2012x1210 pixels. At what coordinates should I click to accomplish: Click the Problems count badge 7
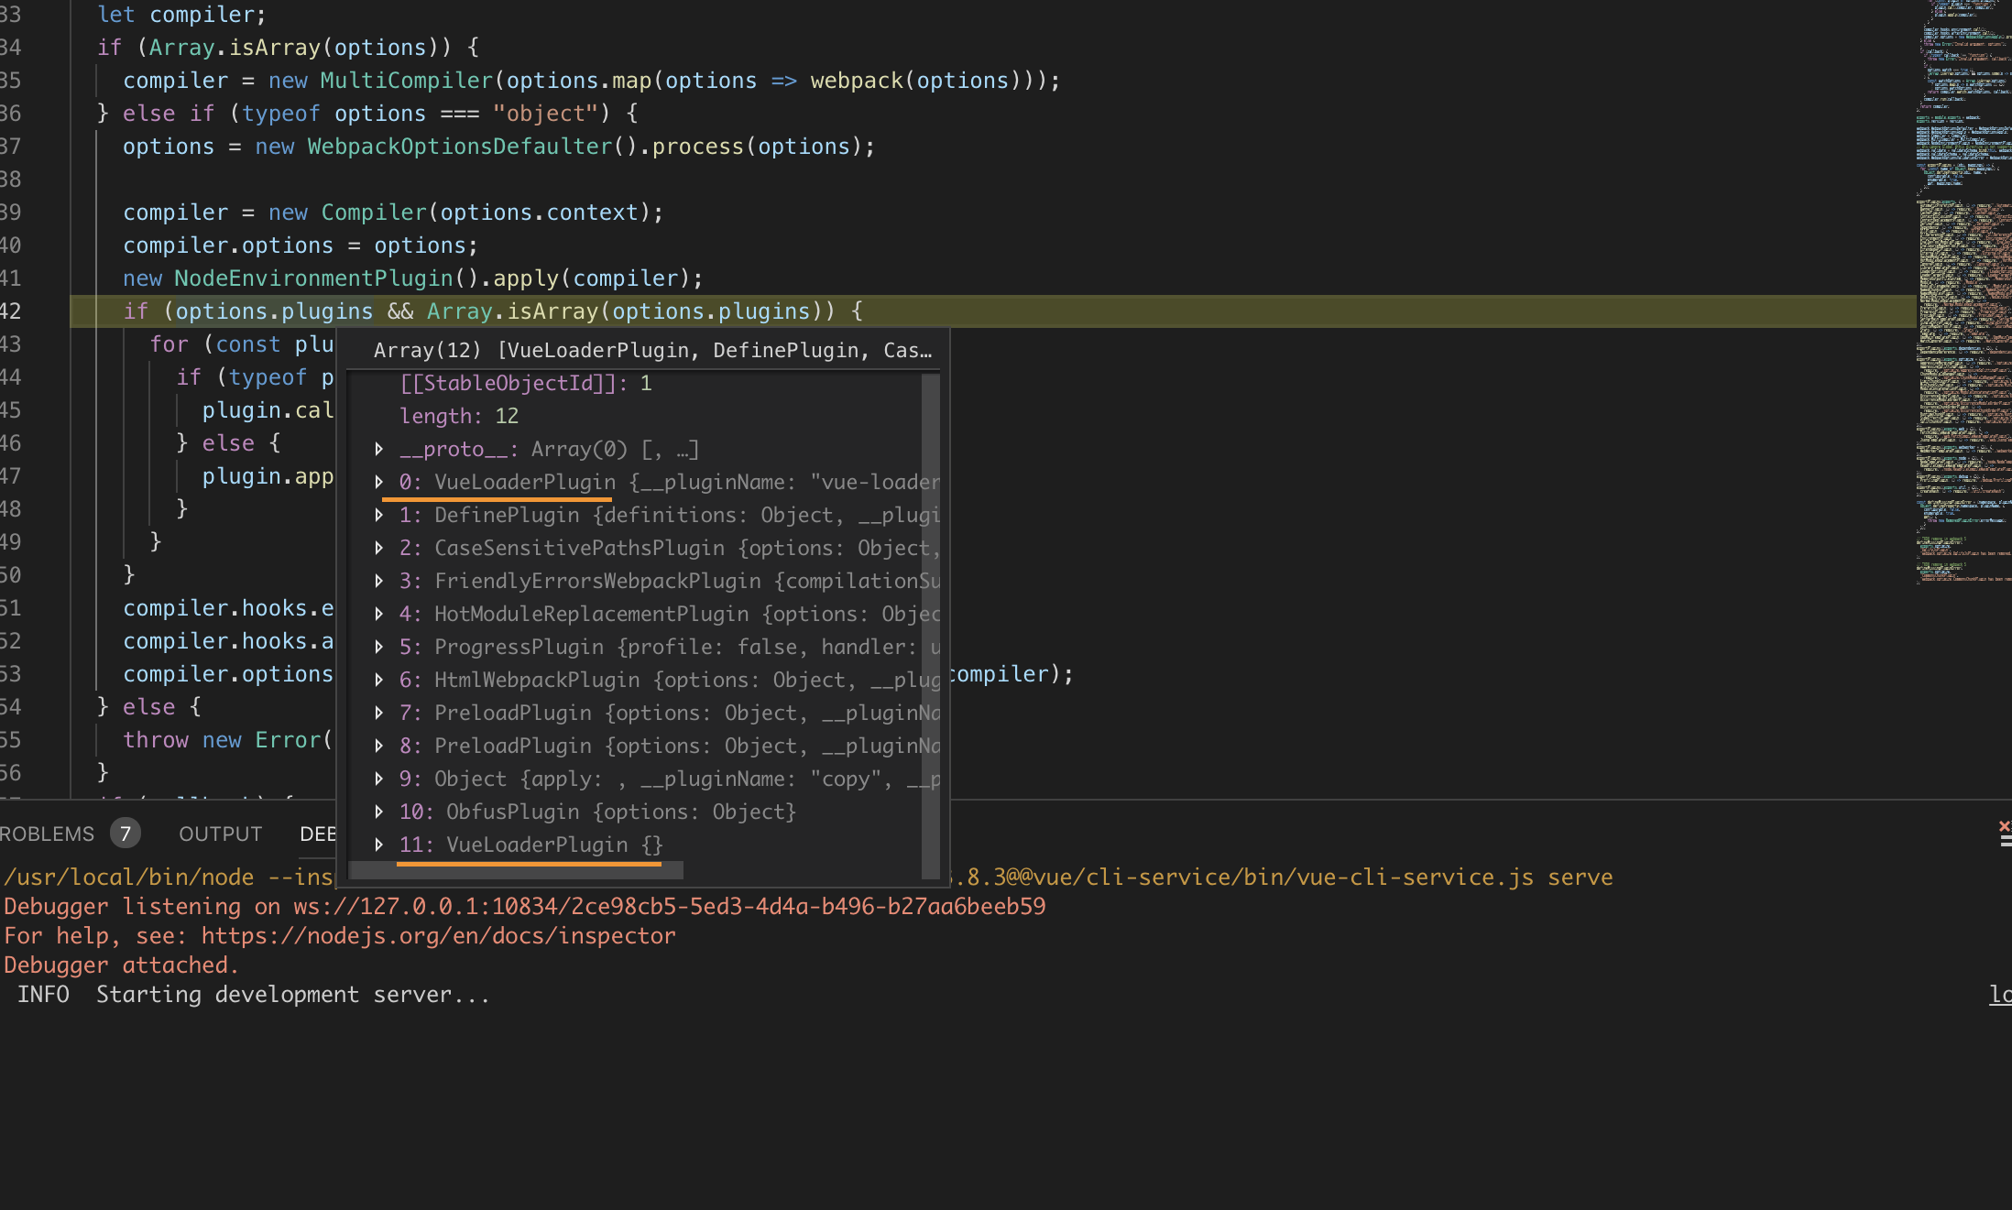click(x=126, y=834)
